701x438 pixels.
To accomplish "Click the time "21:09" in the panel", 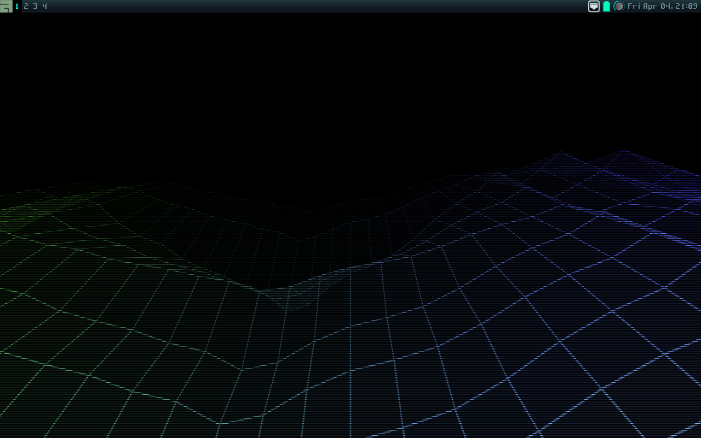I will click(x=686, y=6).
